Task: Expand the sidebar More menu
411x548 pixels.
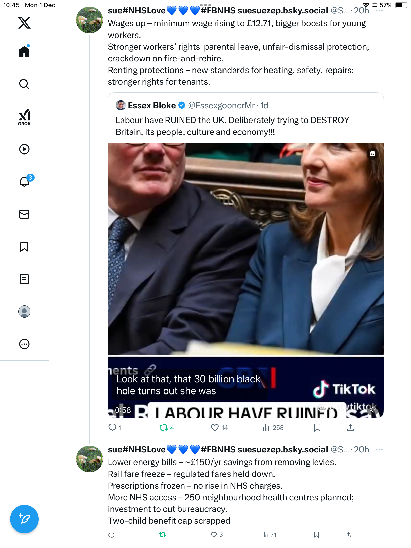Action: tap(24, 344)
